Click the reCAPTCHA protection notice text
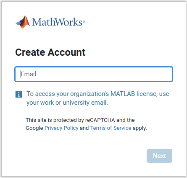Image resolution: width=187 pixels, height=178 pixels. 86,124
